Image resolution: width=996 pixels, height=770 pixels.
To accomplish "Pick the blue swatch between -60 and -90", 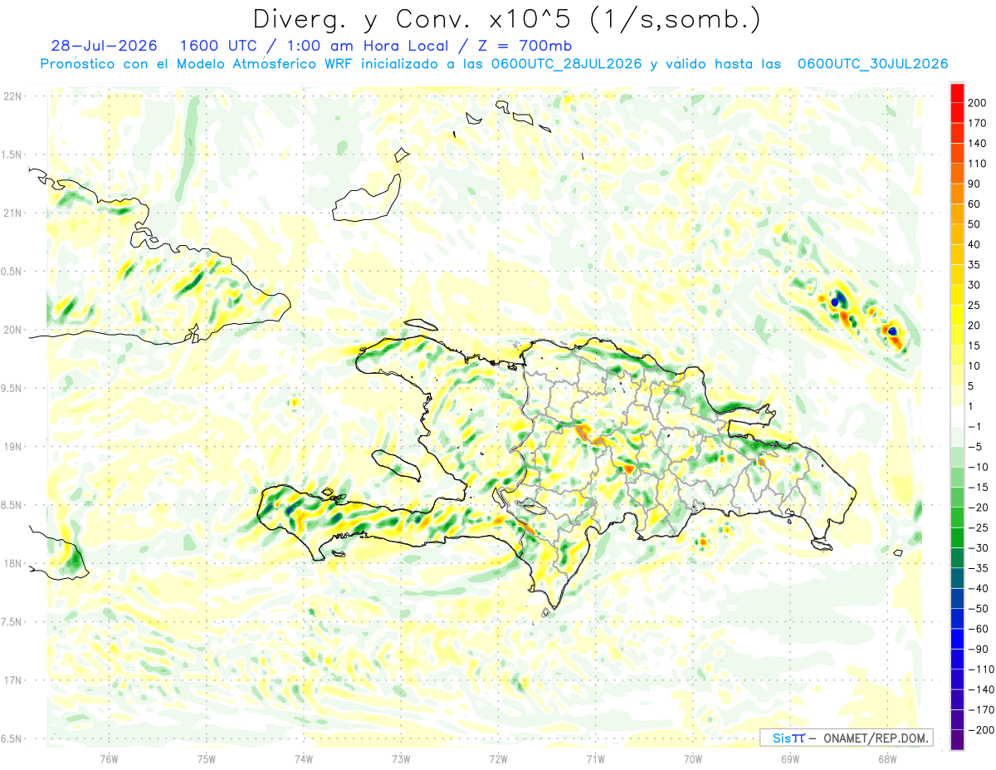I will click(x=957, y=639).
